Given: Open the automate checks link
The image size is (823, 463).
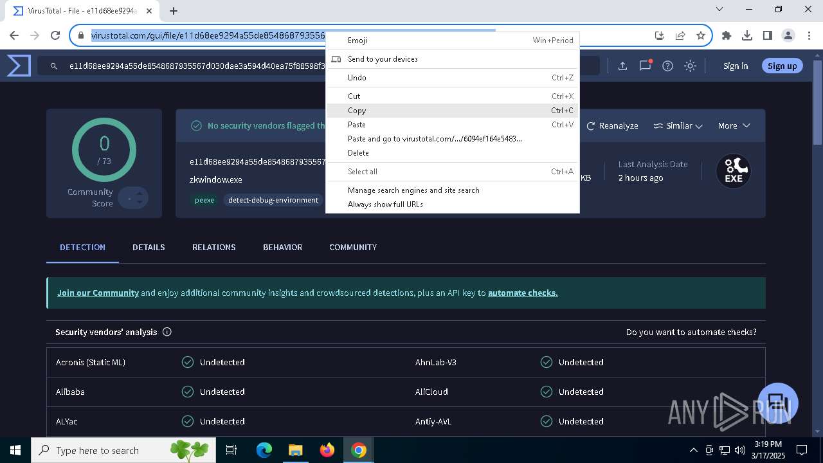Looking at the screenshot, I should [523, 293].
